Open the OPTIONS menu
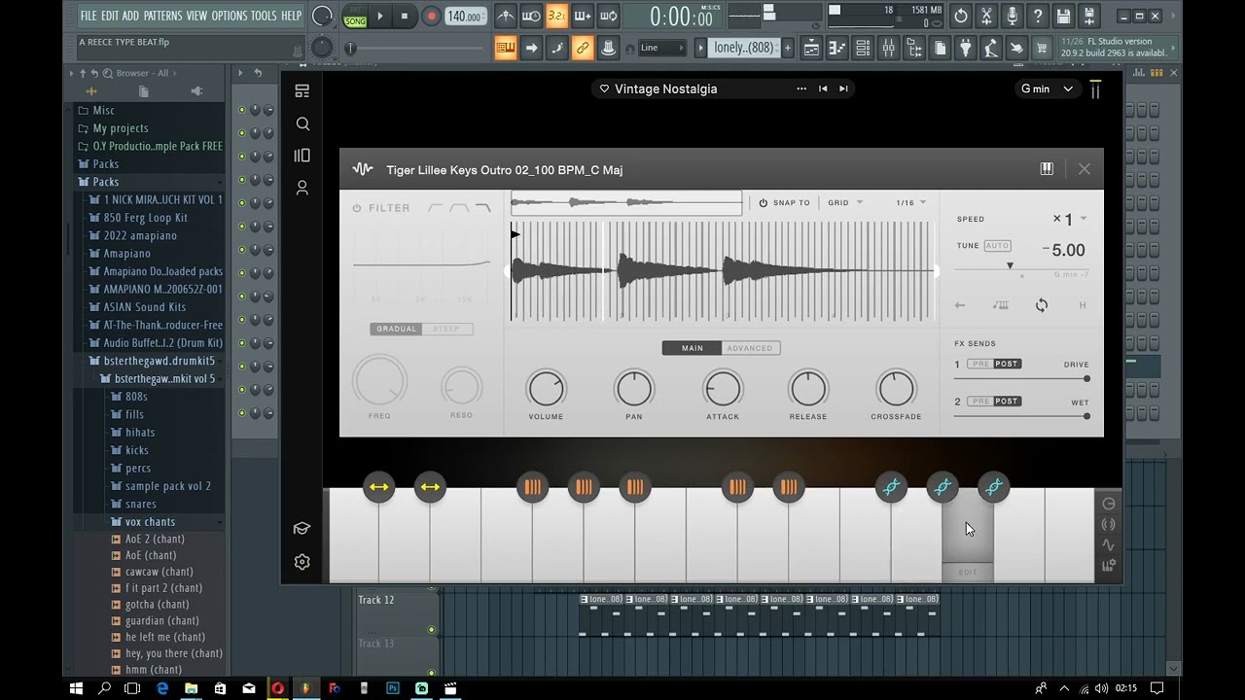The image size is (1245, 700). pos(230,16)
